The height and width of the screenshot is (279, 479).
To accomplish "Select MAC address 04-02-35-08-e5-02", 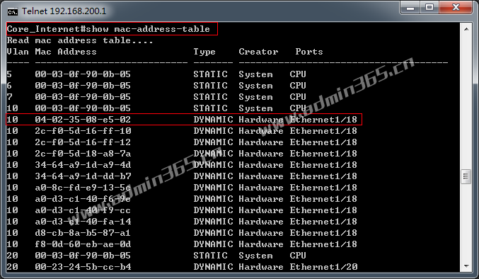I will pos(83,120).
